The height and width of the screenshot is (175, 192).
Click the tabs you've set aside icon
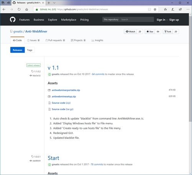[x=3, y=3]
